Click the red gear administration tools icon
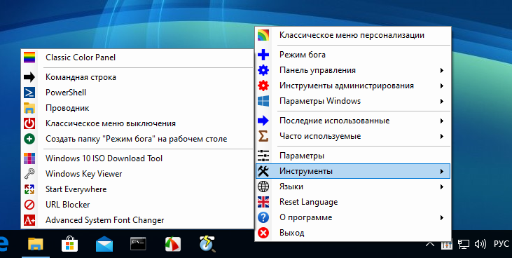Viewport: 512px width, 258px height. [x=263, y=86]
